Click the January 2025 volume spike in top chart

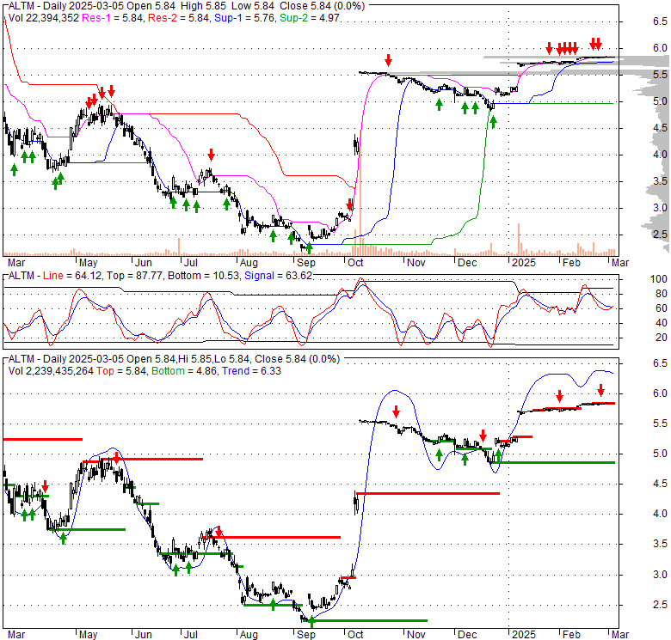[519, 240]
